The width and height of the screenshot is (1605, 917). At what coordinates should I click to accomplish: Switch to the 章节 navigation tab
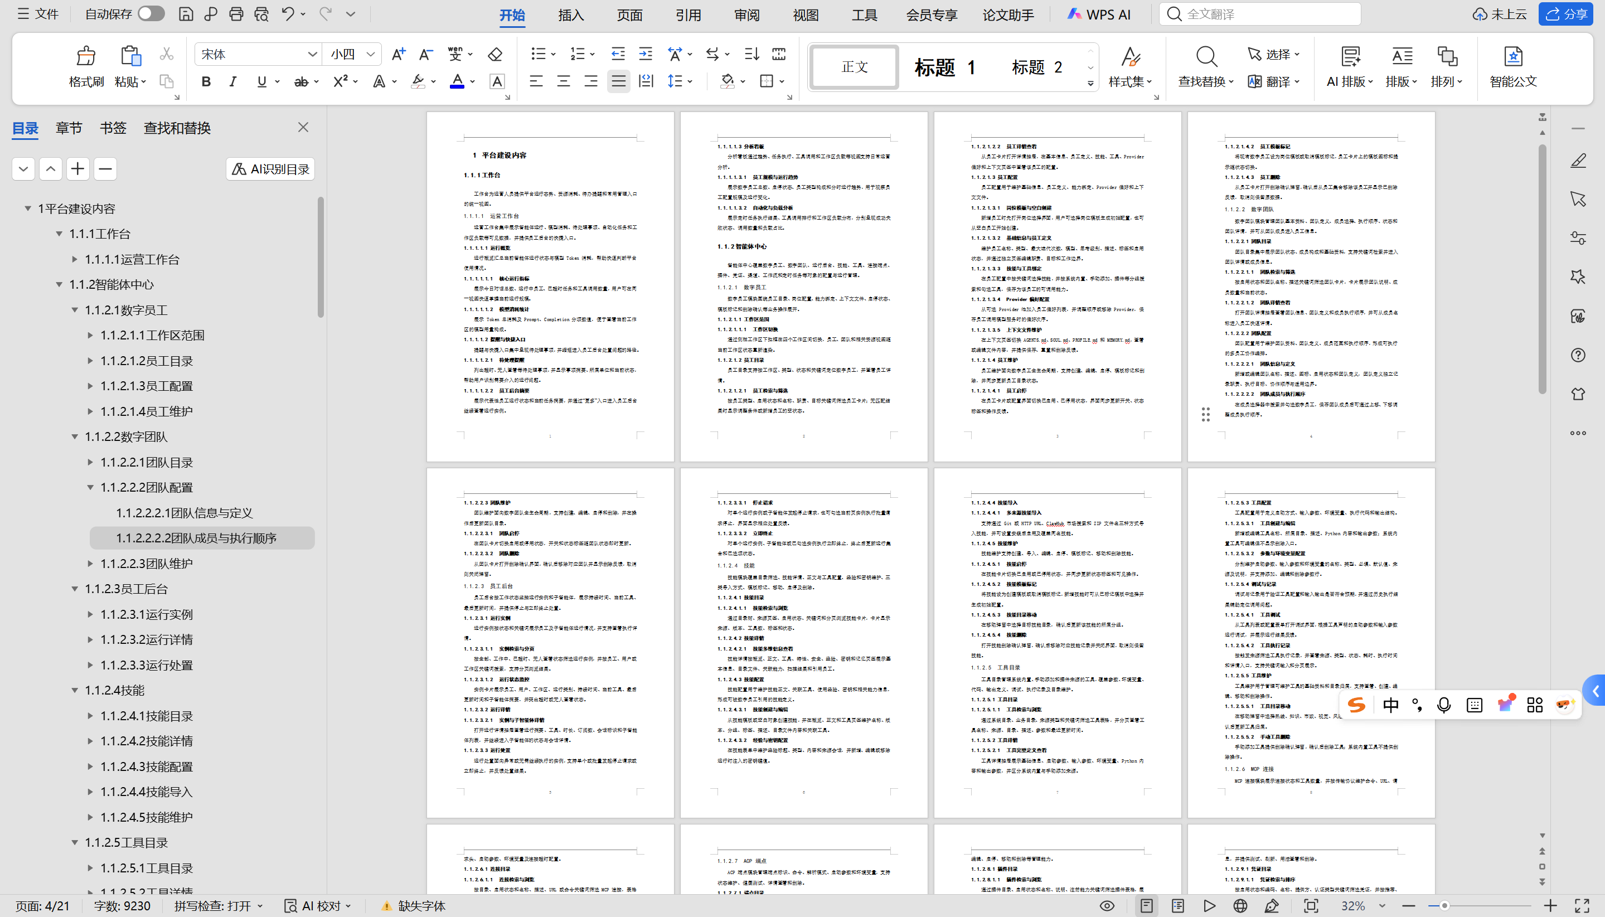[69, 128]
